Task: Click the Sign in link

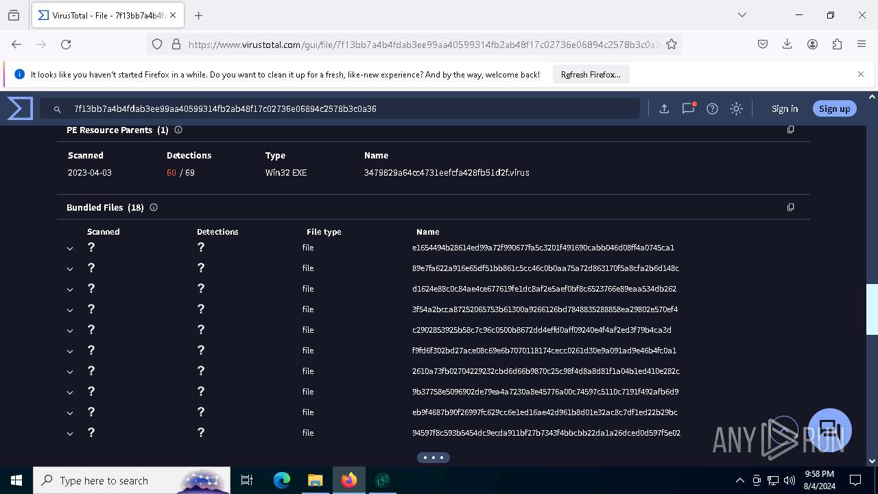Action: pos(785,108)
